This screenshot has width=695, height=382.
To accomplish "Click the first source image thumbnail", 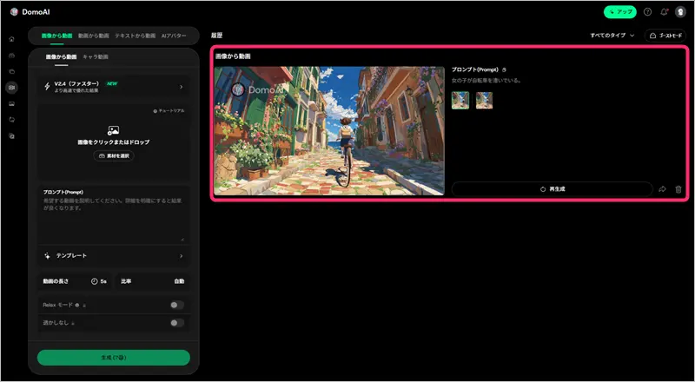I will (x=460, y=100).
